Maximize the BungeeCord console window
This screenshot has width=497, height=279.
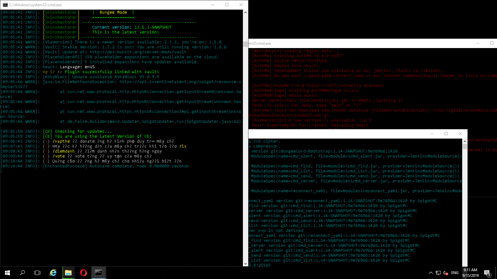tap(446, 134)
